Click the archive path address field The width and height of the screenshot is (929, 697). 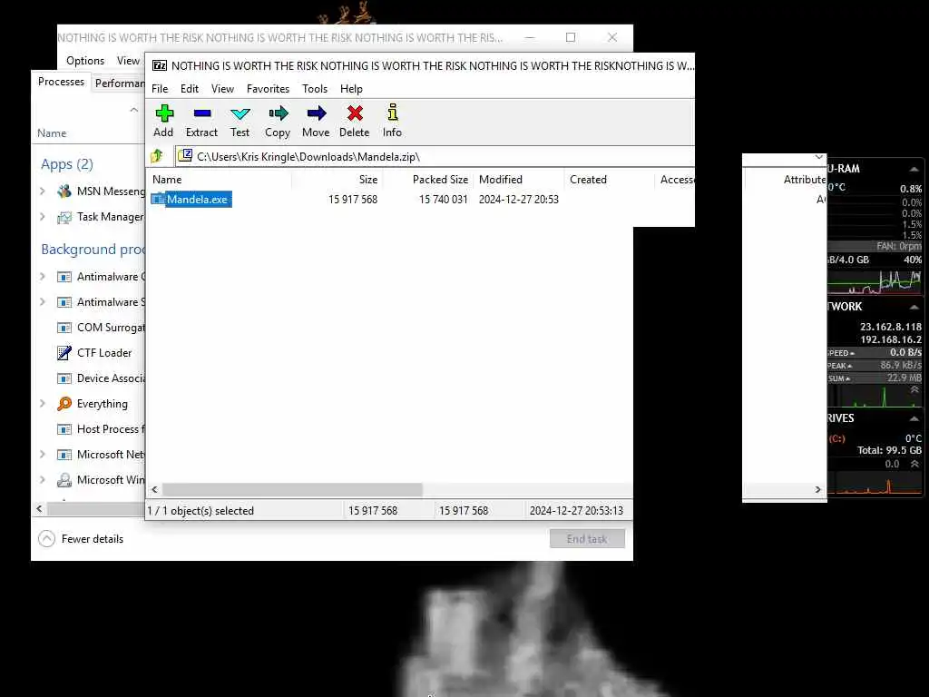coord(436,156)
